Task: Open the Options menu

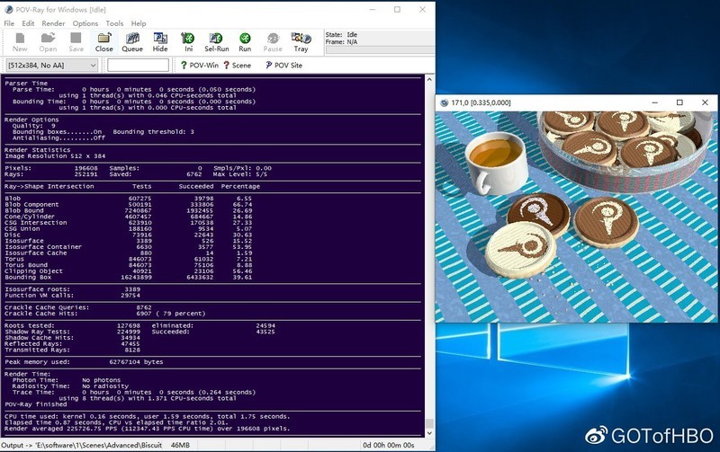Action: (x=85, y=23)
